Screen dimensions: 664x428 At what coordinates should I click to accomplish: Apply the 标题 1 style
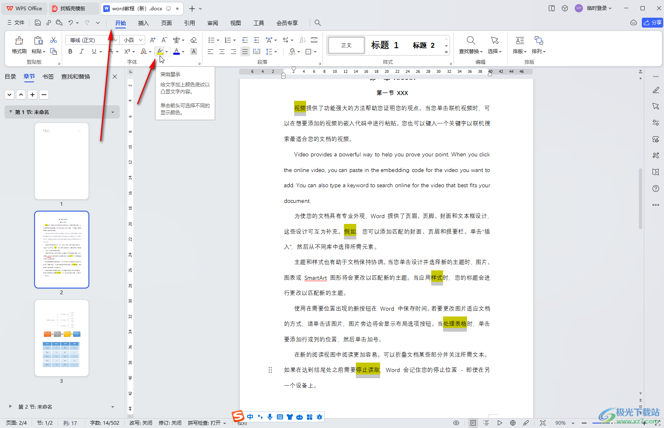(385, 45)
